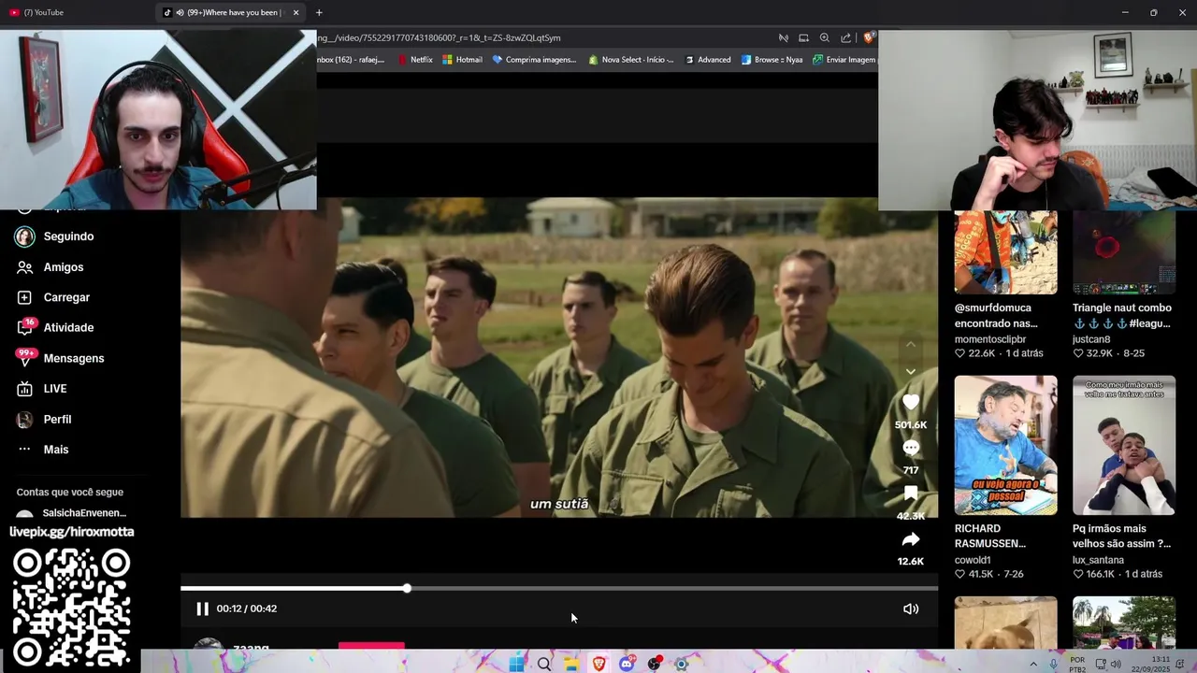1197x673 pixels.
Task: Click the browser address bar URL
Action: click(x=440, y=37)
